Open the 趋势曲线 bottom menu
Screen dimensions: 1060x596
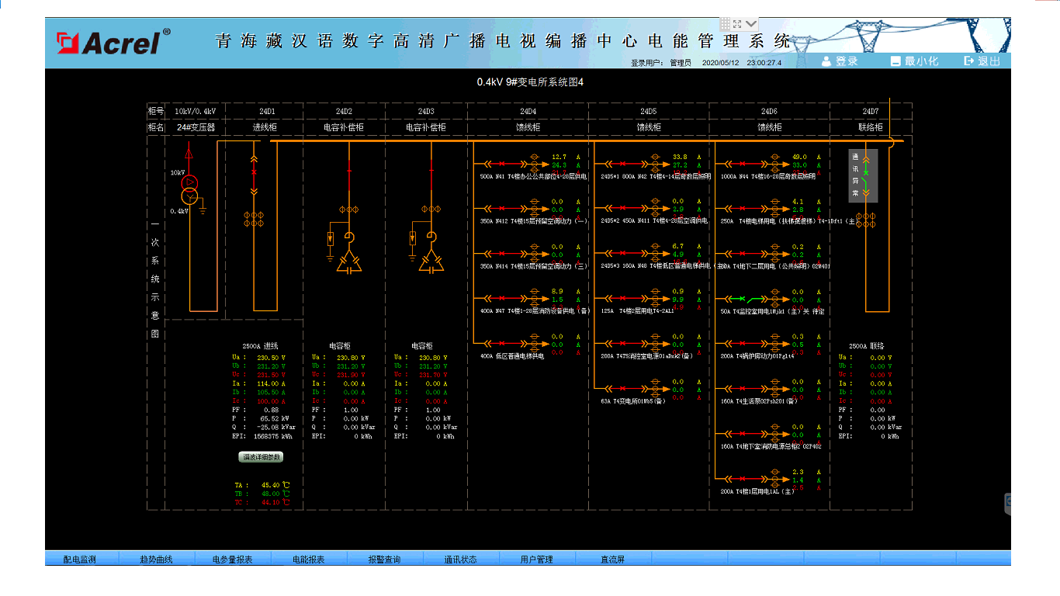tap(156, 559)
